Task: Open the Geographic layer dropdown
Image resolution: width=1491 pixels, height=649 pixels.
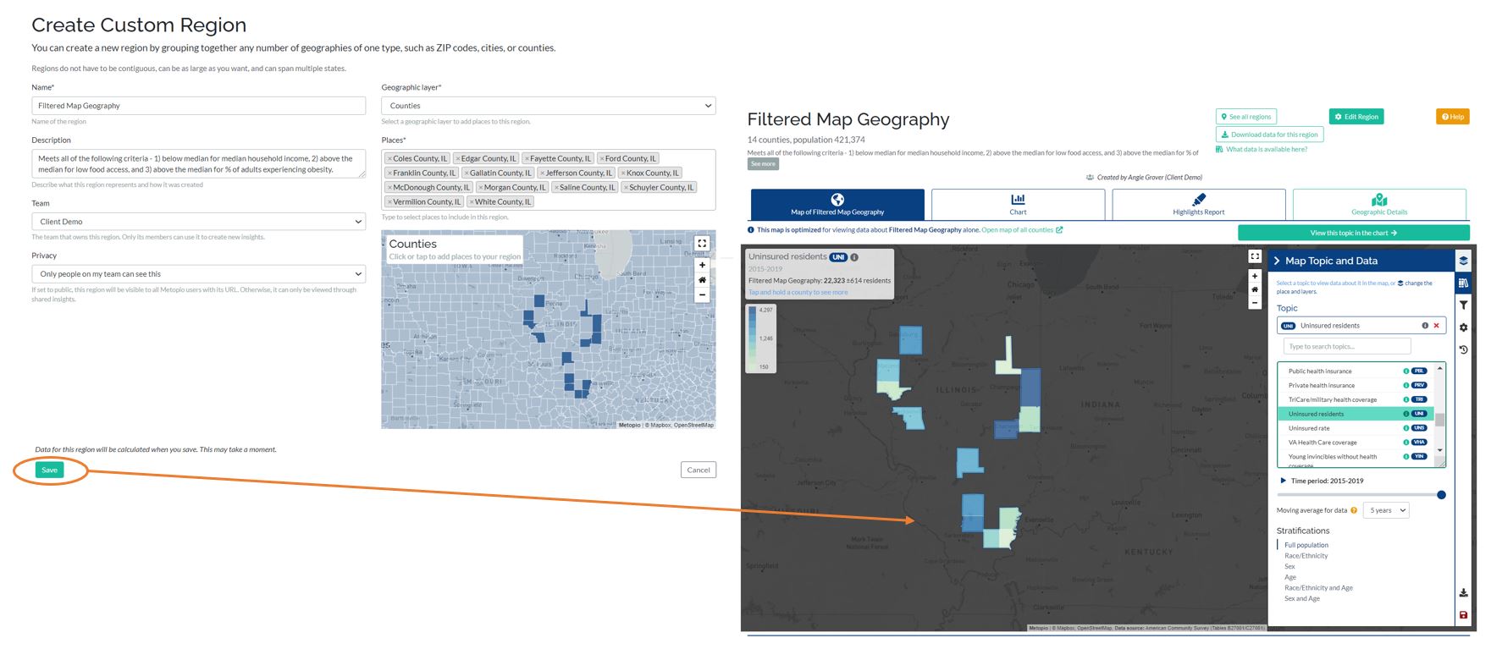Action: [548, 106]
